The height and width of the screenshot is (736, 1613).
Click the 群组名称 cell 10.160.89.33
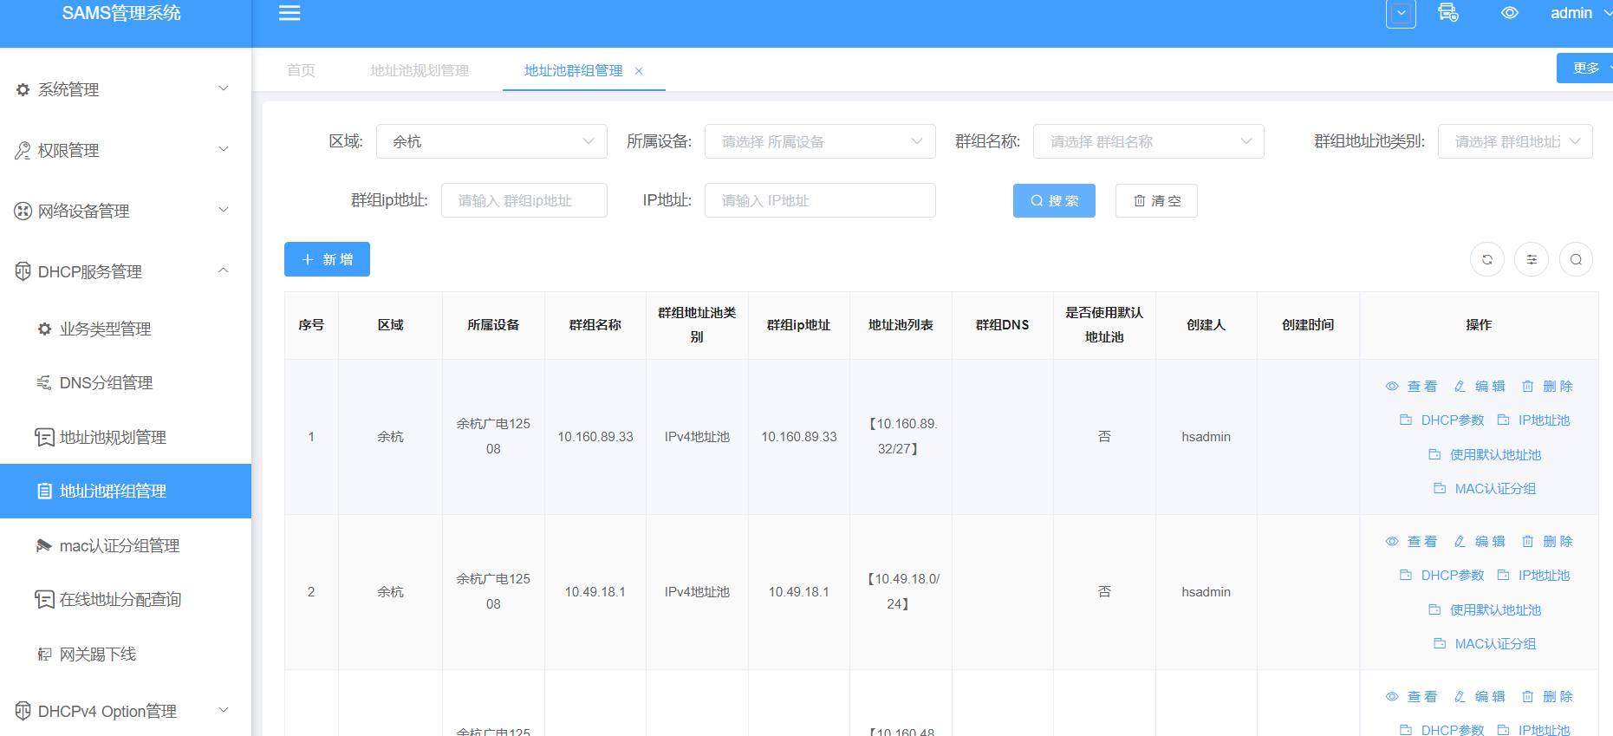tap(595, 436)
